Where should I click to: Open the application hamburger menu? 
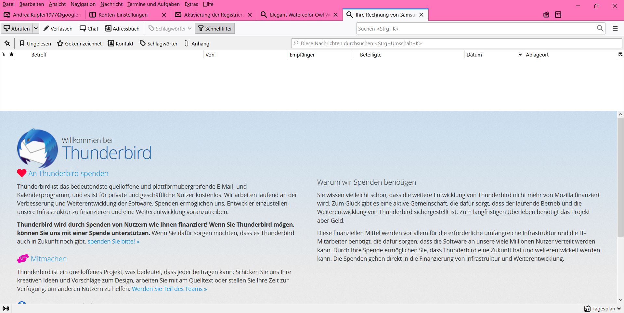615,29
